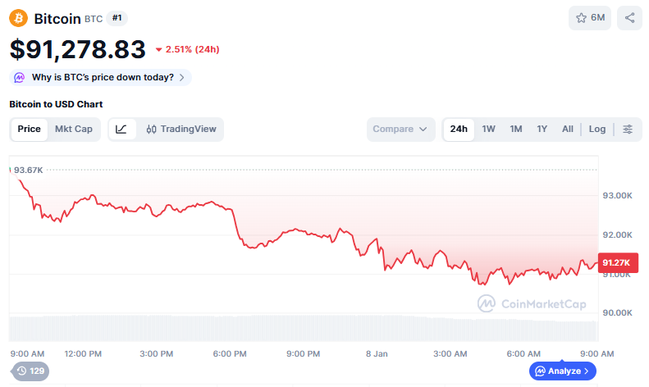Click the Analyze button
Image resolution: width=649 pixels, height=387 pixels.
click(x=562, y=371)
